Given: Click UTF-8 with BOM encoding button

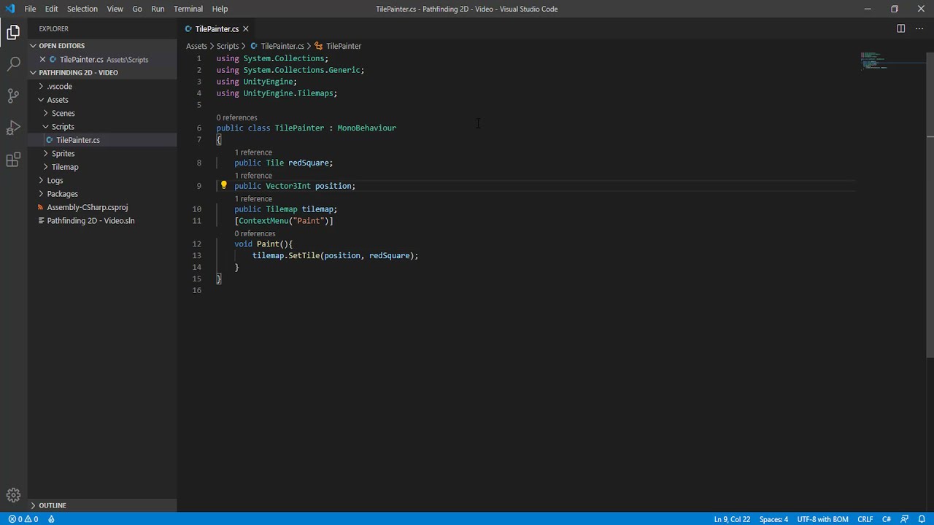Looking at the screenshot, I should pyautogui.click(x=822, y=519).
